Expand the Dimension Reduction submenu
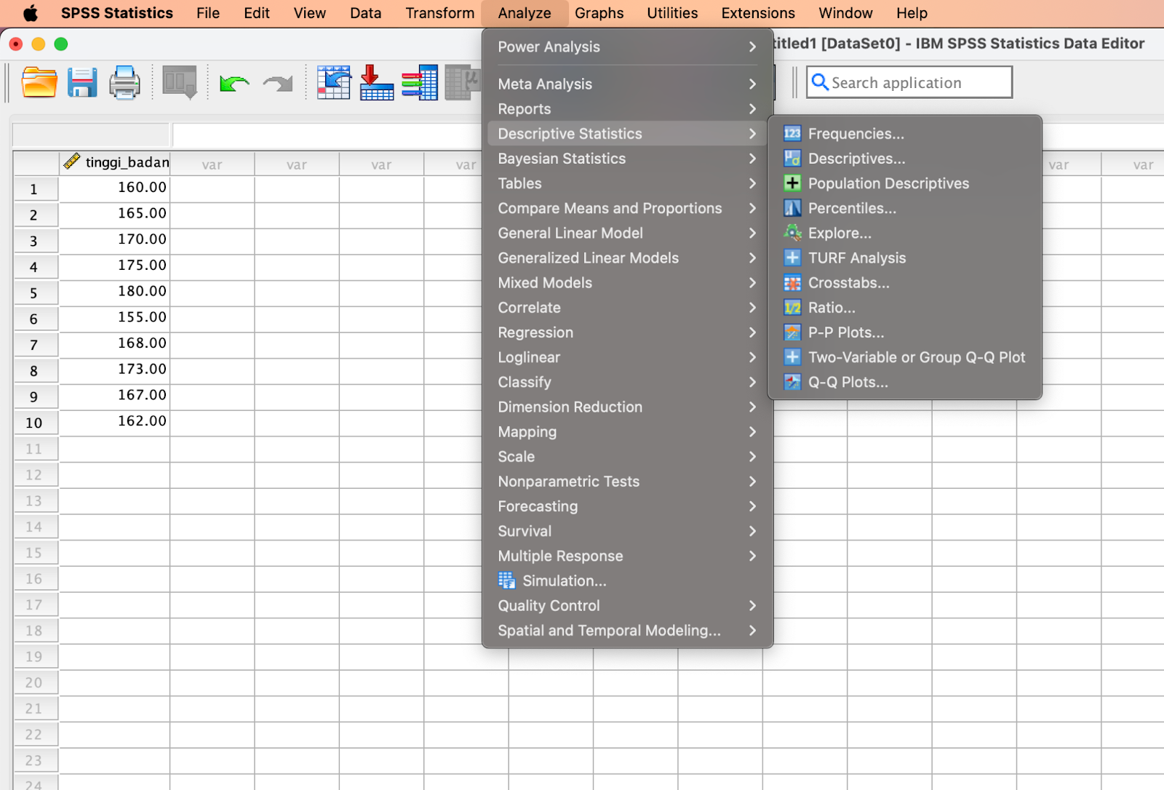This screenshot has width=1164, height=790. [x=627, y=407]
